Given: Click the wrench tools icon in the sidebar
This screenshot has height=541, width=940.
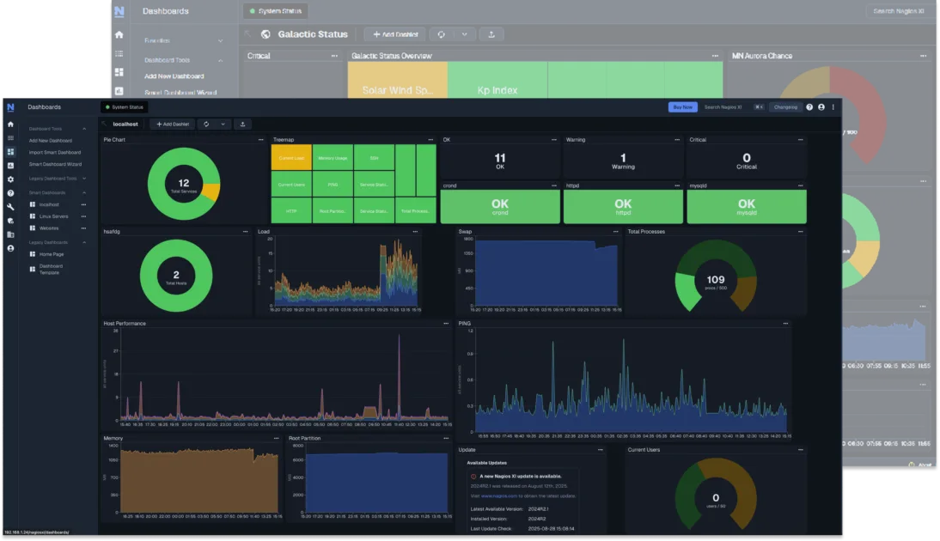Looking at the screenshot, I should 11,207.
